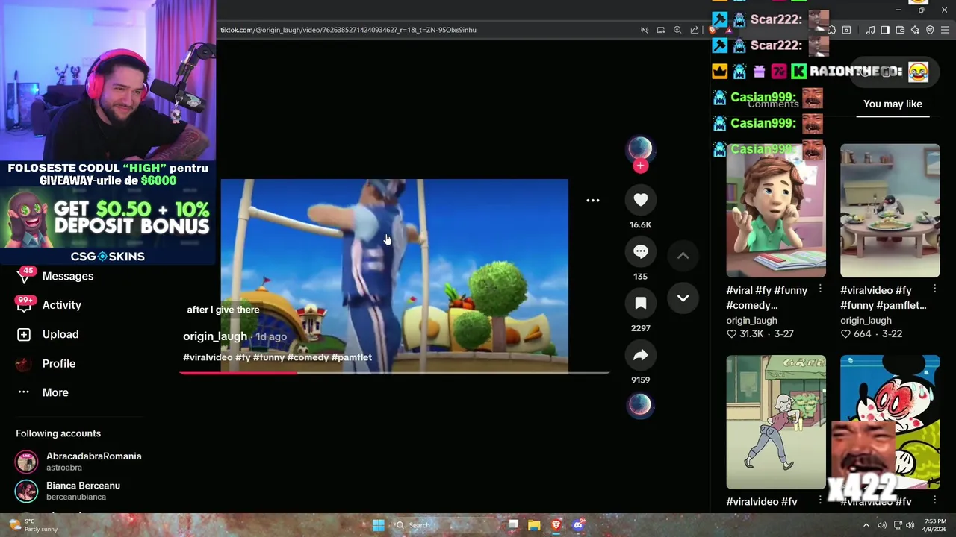Click the zoom magnifier icon in address bar
This screenshot has height=537, width=956.
pyautogui.click(x=677, y=30)
